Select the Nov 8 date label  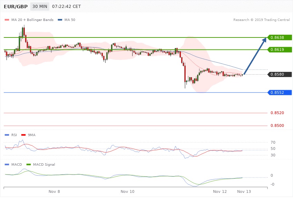point(54,191)
